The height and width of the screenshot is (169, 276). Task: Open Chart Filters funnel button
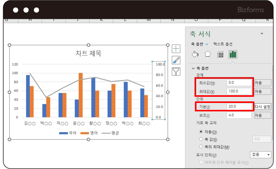coord(176,71)
